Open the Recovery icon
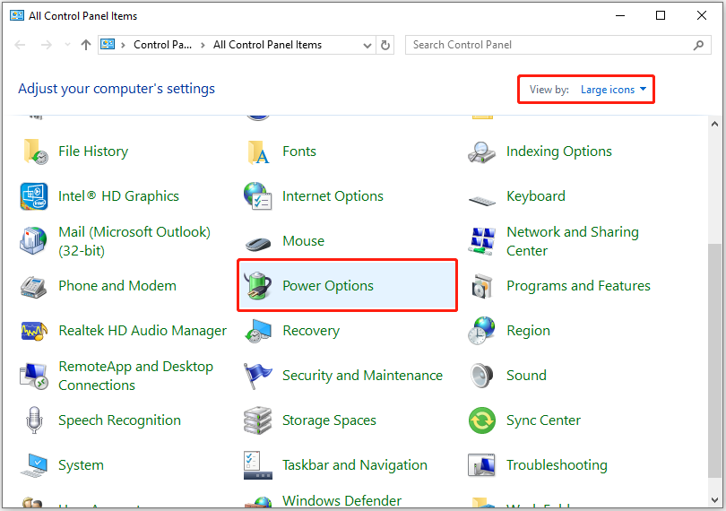The width and height of the screenshot is (726, 511). pyautogui.click(x=258, y=331)
